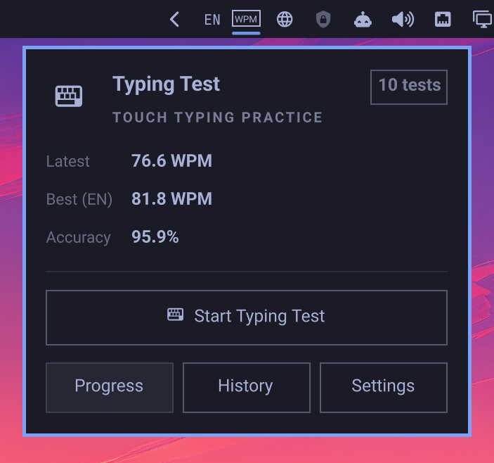The height and width of the screenshot is (463, 494).
Task: Click the keyboard icon beside Typing Test title
Action: click(69, 96)
